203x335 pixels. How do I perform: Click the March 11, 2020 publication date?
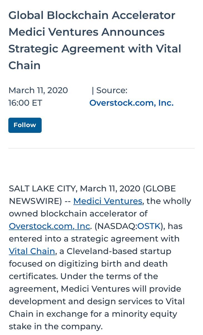tap(38, 90)
